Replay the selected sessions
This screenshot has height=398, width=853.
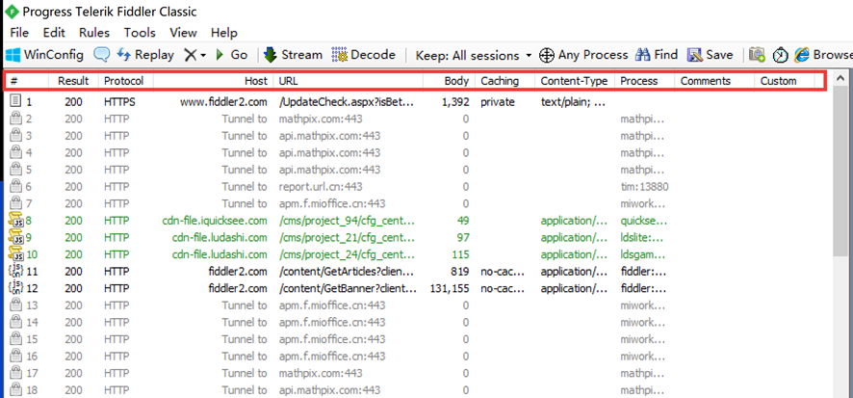(145, 55)
